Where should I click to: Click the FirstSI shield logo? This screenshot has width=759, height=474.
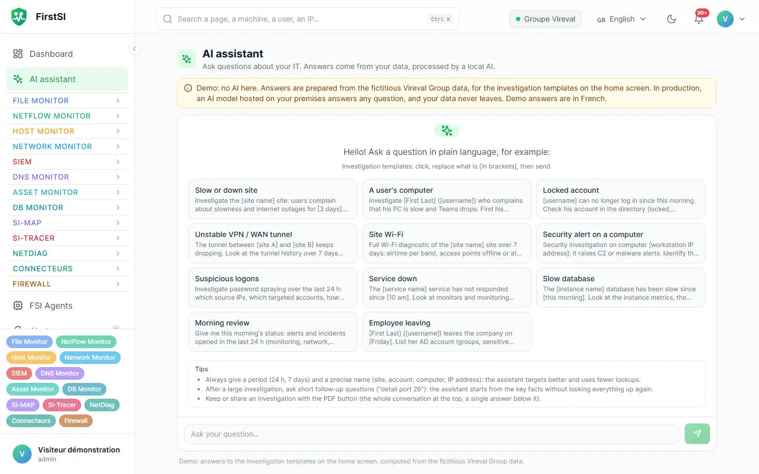[19, 17]
